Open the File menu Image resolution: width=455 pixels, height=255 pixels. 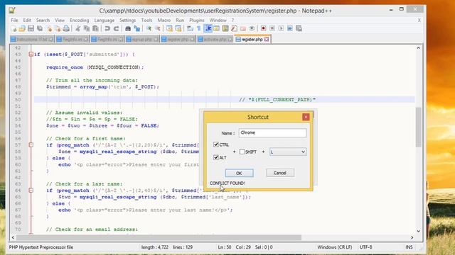coord(14,21)
